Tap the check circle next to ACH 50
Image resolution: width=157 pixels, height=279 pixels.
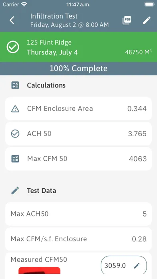[x=15, y=133]
